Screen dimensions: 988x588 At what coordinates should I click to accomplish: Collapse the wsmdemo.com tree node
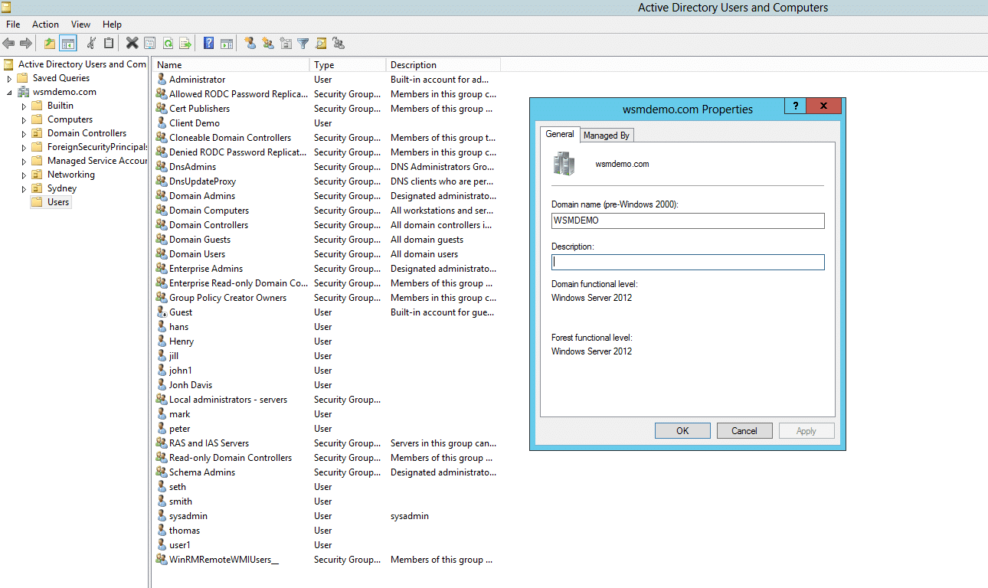(9, 92)
